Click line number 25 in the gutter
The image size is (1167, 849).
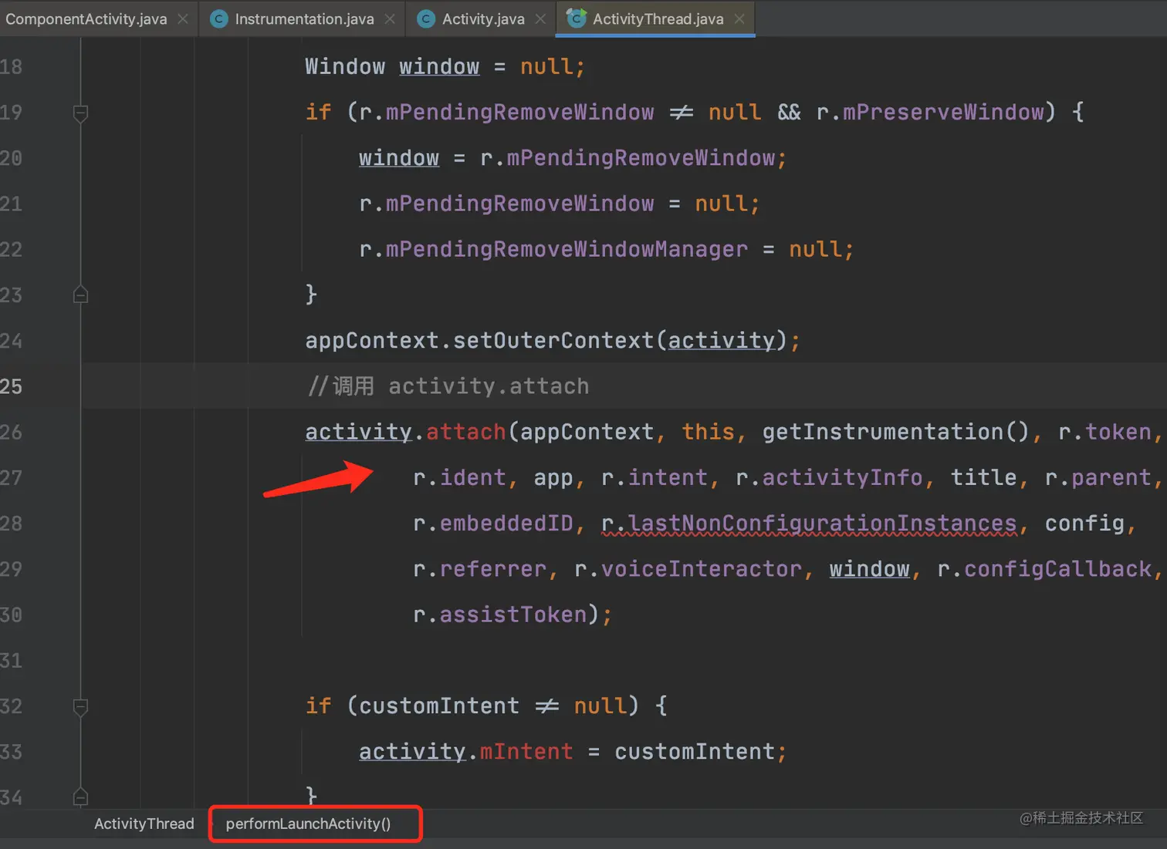(12, 386)
